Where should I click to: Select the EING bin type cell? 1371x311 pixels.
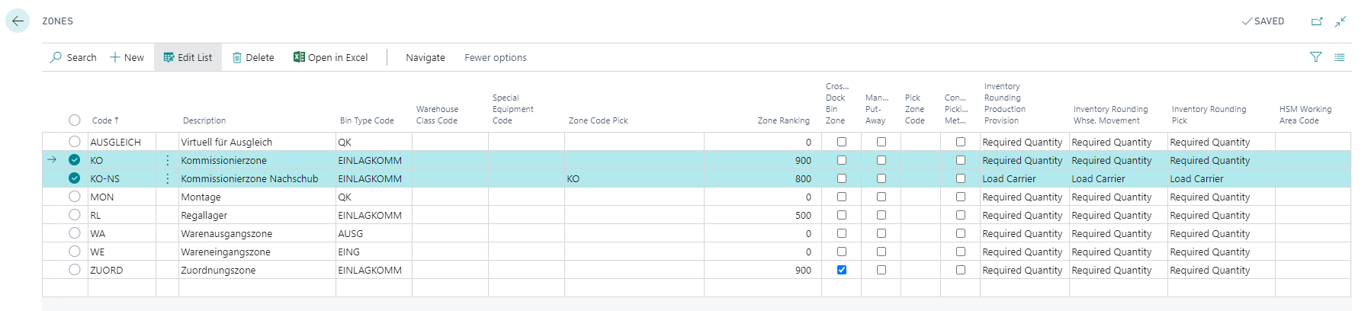pyautogui.click(x=374, y=252)
